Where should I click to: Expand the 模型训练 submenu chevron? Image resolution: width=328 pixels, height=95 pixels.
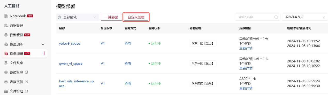point(43,44)
